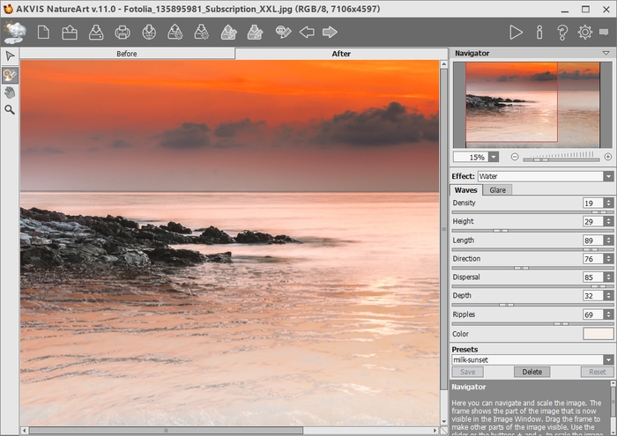The height and width of the screenshot is (436, 617).
Task: Select the Zoom magnifier tool
Action: (10, 110)
